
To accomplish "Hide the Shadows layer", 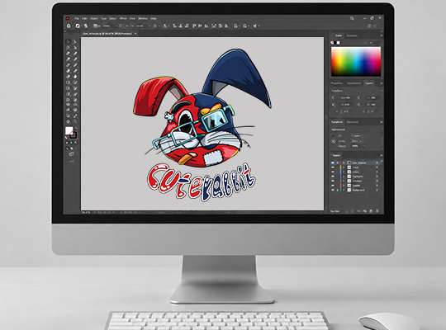I will click(x=333, y=181).
